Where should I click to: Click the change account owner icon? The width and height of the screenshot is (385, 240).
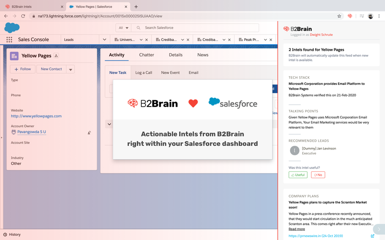pos(89,132)
